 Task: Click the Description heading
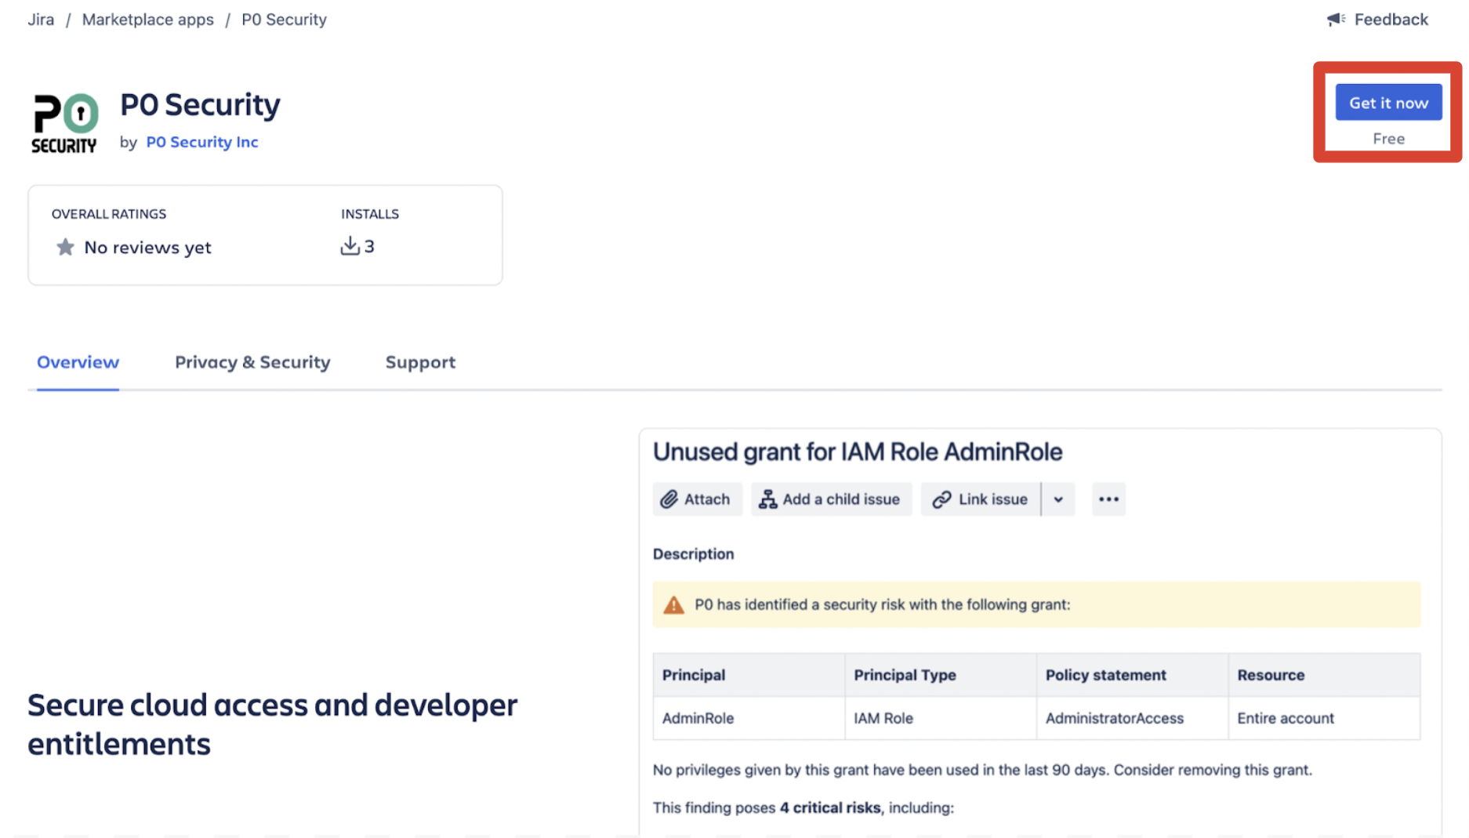694,554
